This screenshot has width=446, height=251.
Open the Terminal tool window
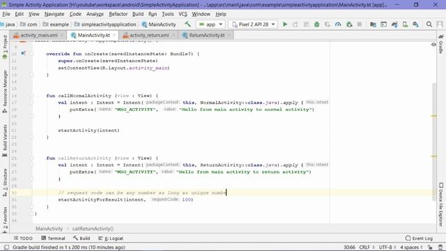(53, 238)
